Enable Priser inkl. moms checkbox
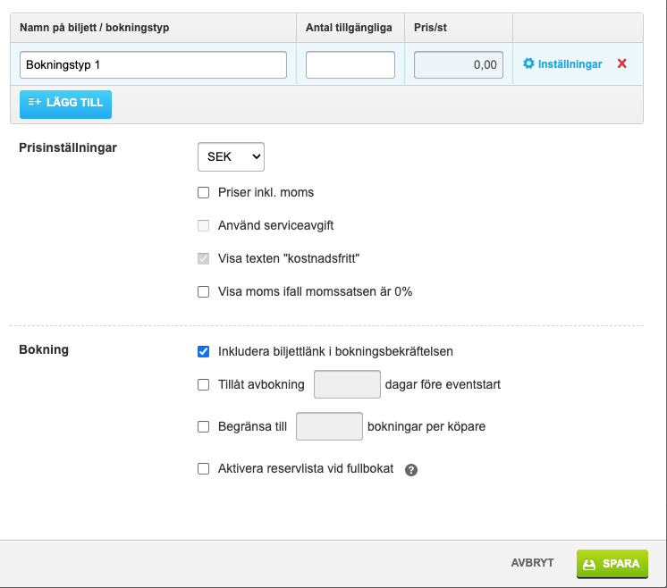This screenshot has height=588, width=667. (x=204, y=192)
